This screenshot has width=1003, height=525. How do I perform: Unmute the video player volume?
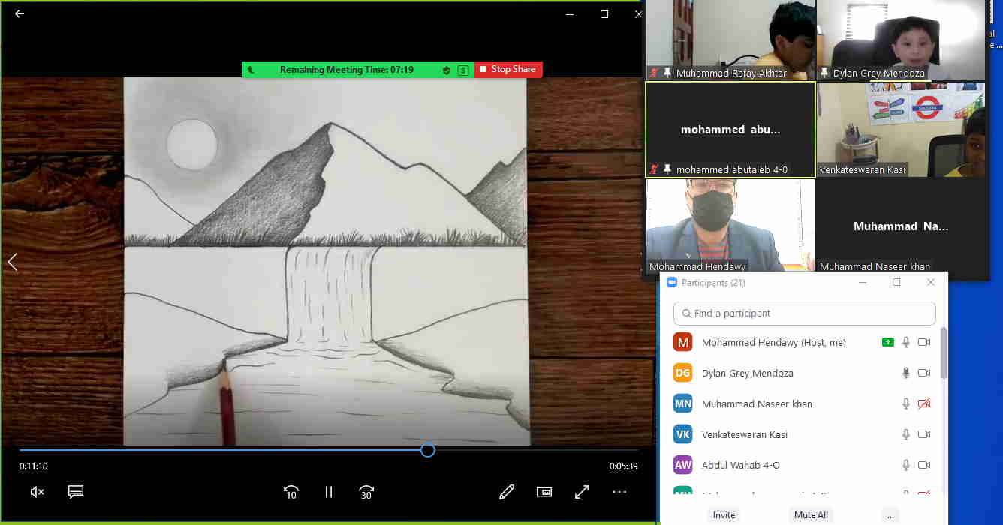pos(37,492)
